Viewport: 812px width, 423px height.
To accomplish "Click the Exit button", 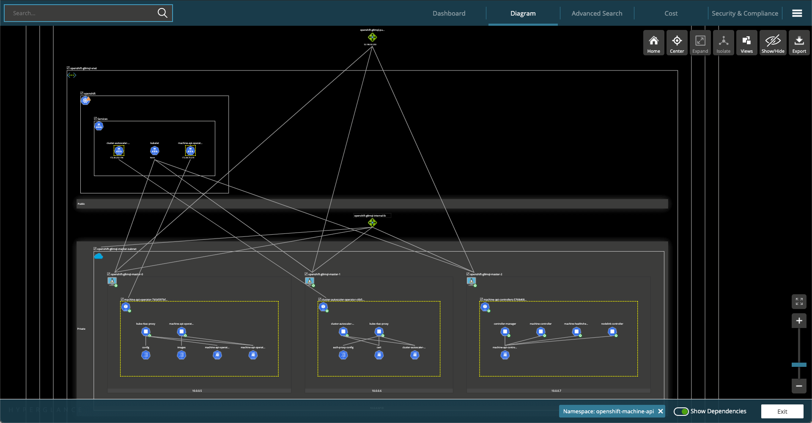I will pyautogui.click(x=782, y=412).
